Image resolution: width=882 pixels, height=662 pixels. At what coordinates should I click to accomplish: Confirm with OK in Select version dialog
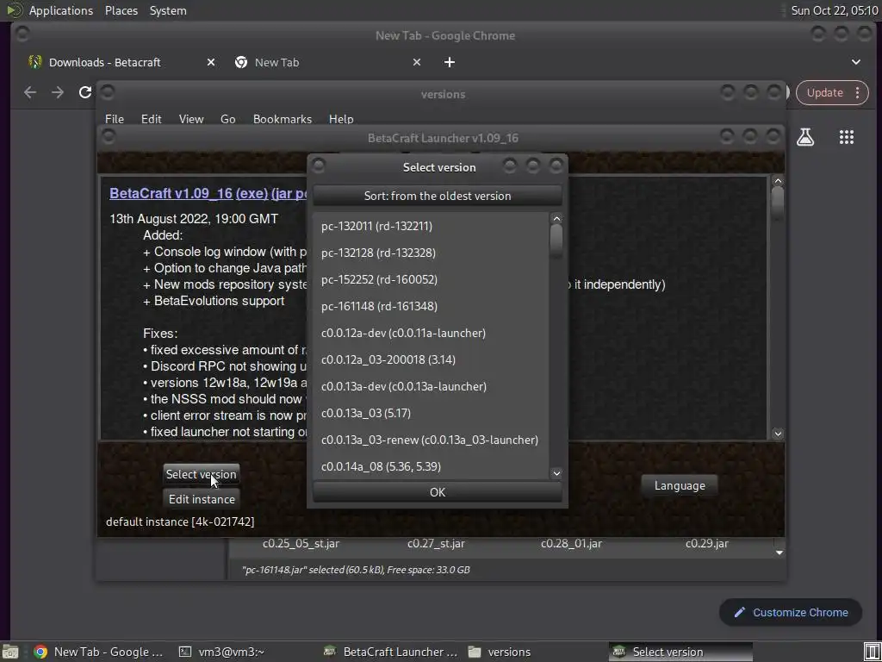click(437, 492)
